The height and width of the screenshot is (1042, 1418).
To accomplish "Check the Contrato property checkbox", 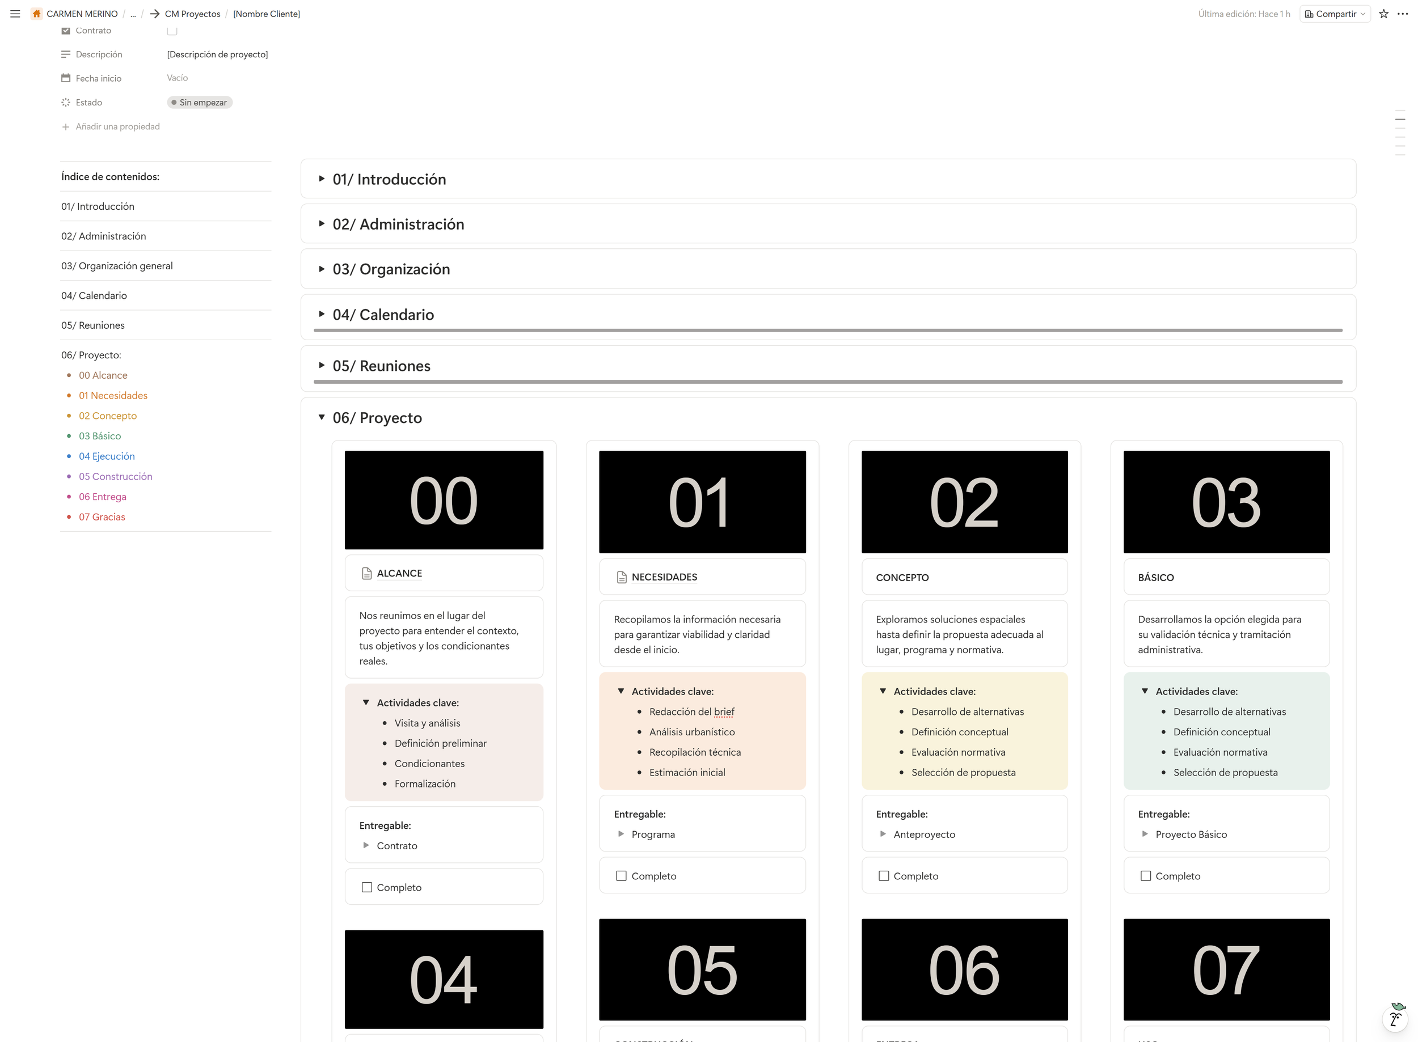I will [171, 29].
